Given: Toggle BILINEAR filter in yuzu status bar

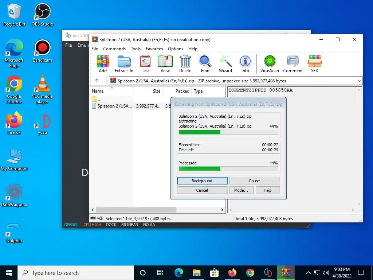Looking at the screenshot, I should pyautogui.click(x=130, y=225).
